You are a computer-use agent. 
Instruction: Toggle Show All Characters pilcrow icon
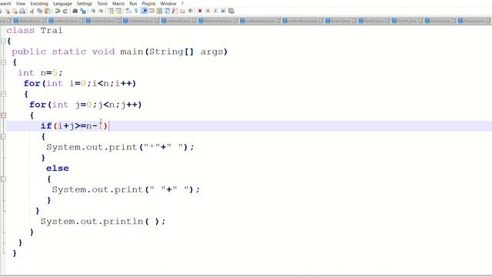[136, 11]
